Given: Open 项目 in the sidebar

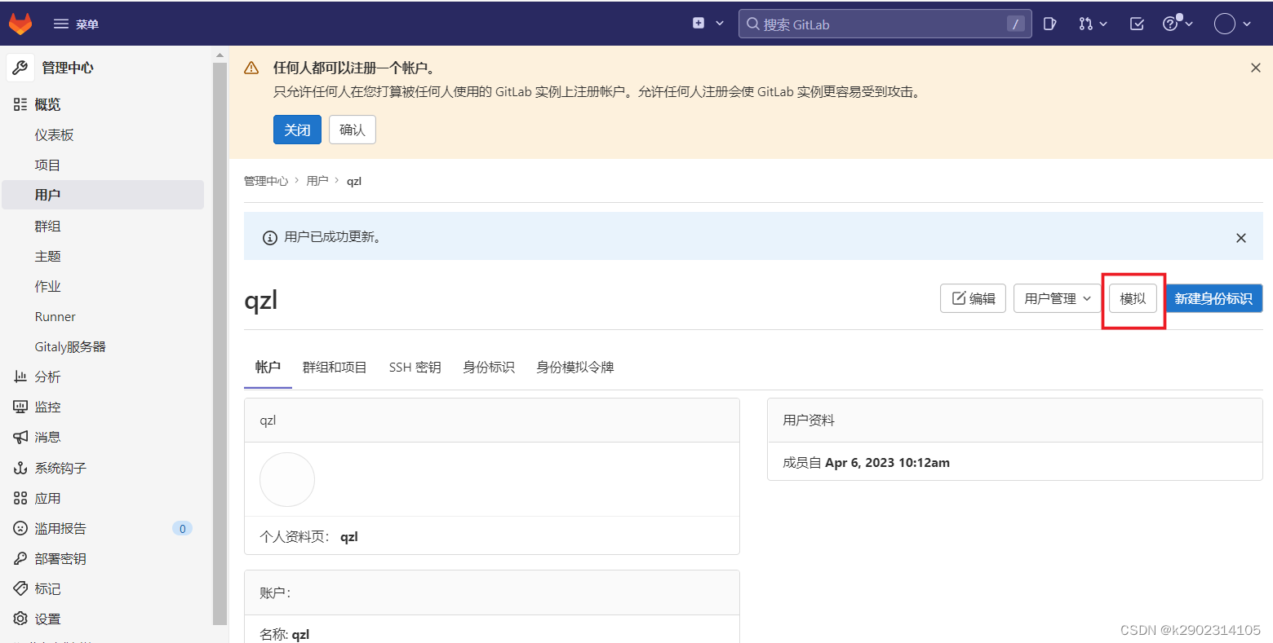Looking at the screenshot, I should [47, 165].
